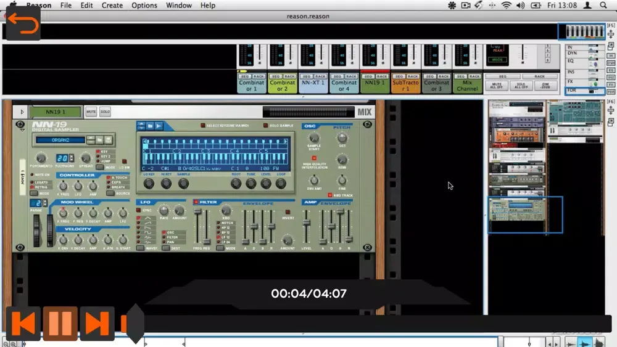Toggle the KBD TRACK button
Image resolution: width=617 pixels, height=347 pixels.
point(329,195)
